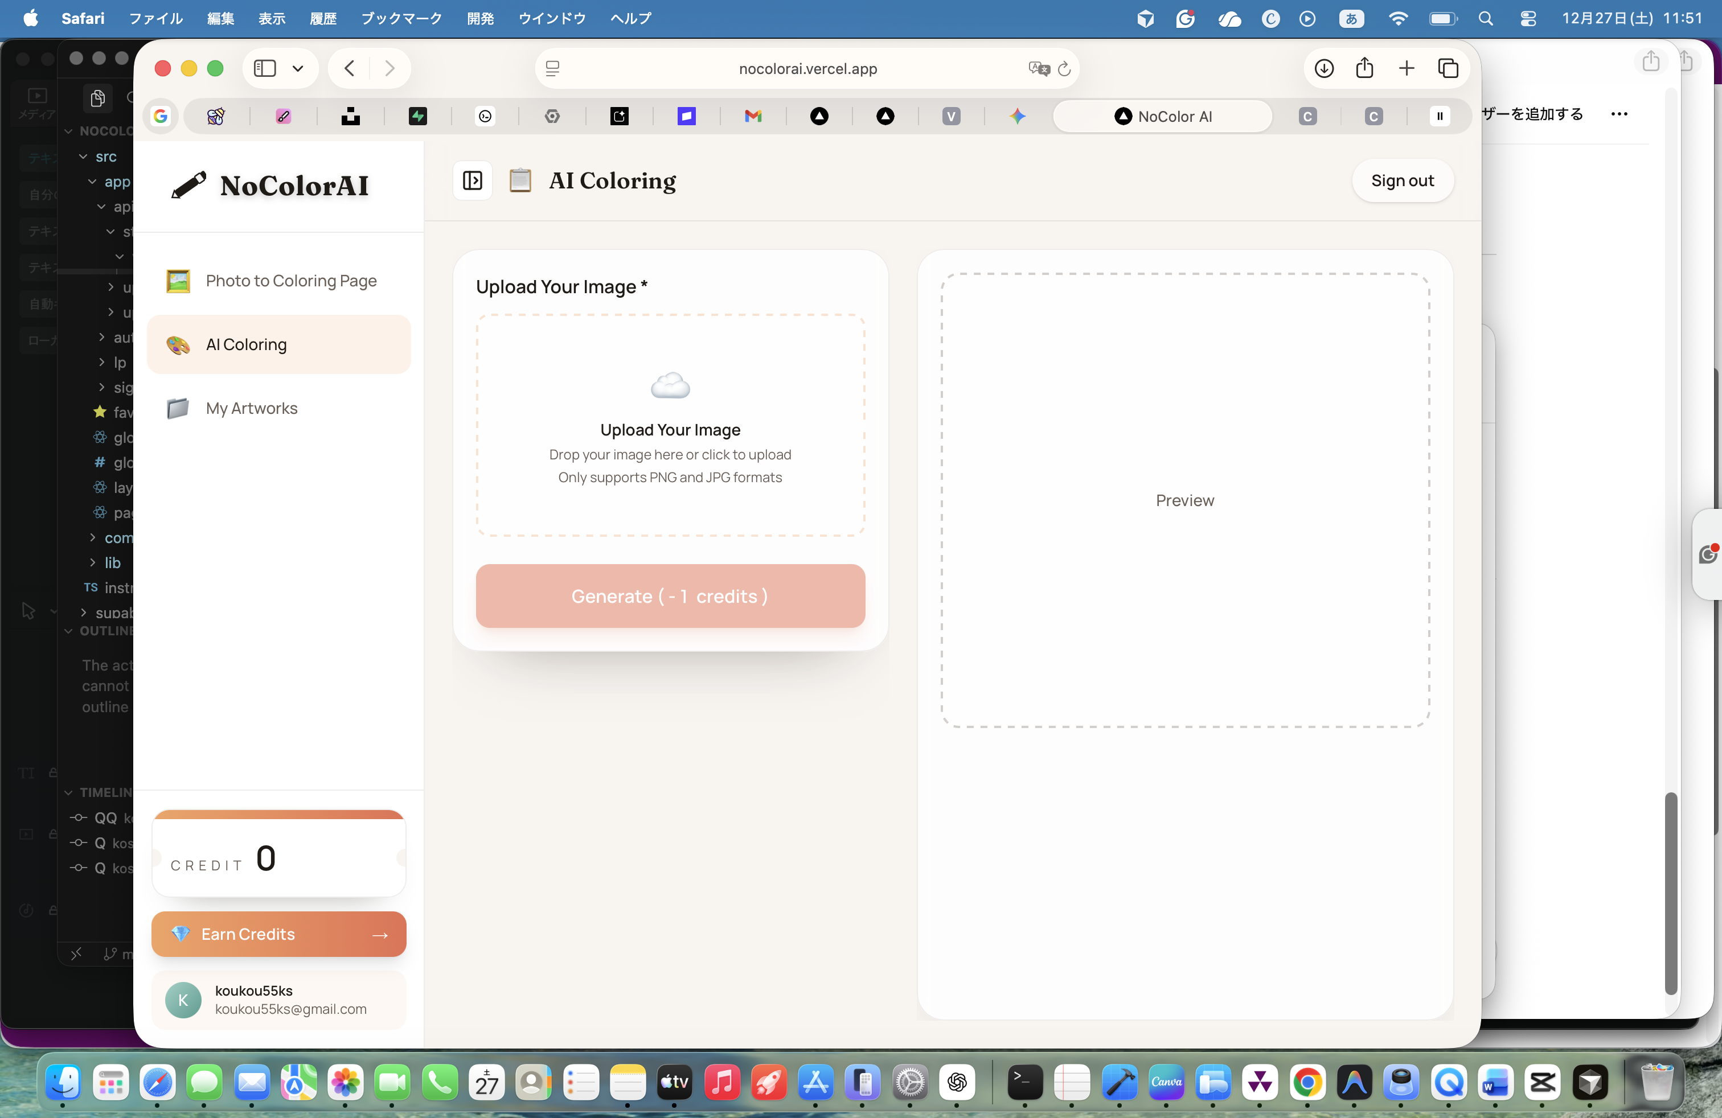This screenshot has height=1118, width=1722.
Task: Reload the page with the refresh icon
Action: tap(1064, 69)
